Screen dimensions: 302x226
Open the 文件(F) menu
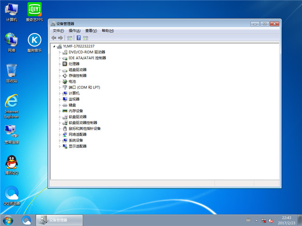pyautogui.click(x=59, y=31)
